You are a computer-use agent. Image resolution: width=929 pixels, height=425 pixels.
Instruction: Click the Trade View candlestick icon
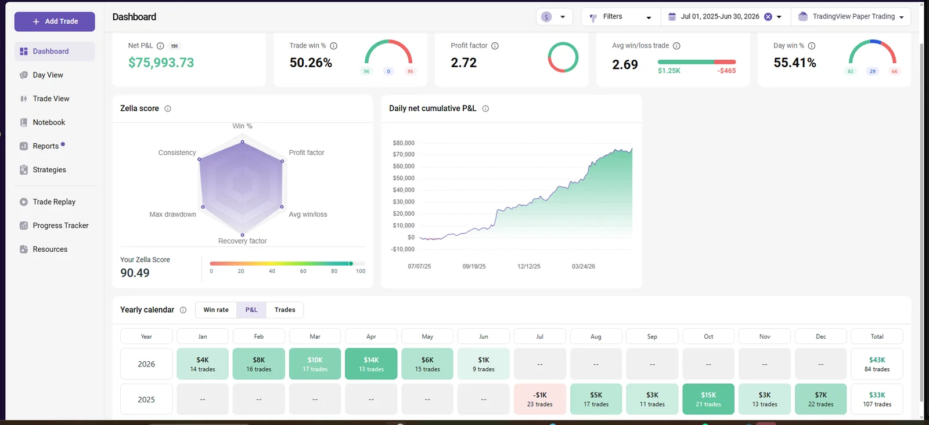coord(24,99)
